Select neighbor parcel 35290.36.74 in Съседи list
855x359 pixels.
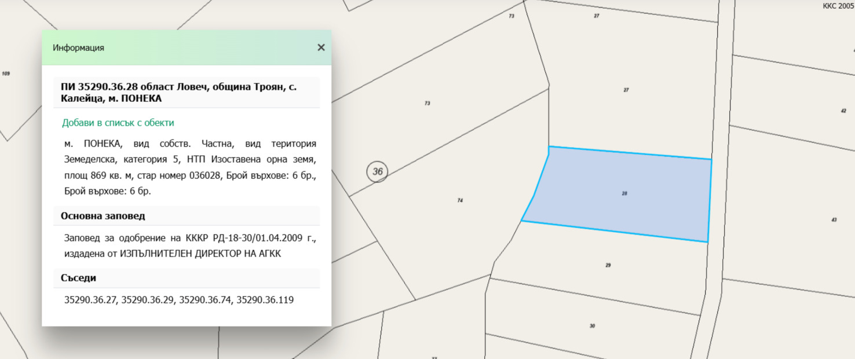(206, 300)
